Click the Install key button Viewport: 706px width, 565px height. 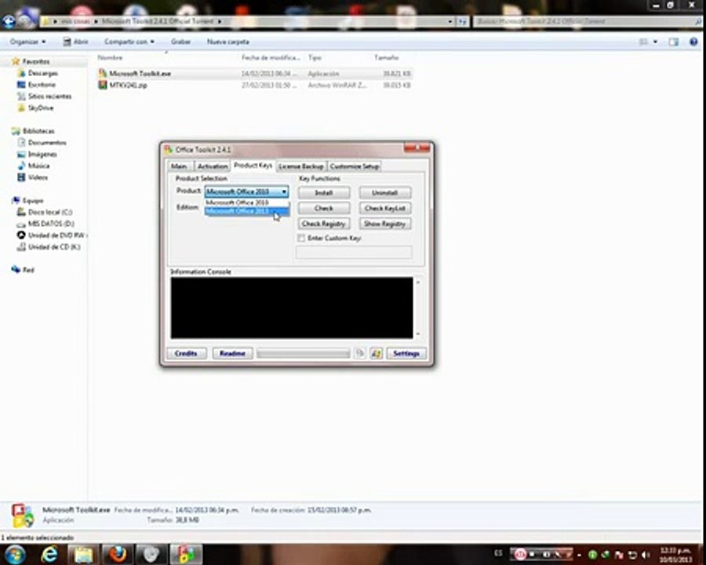tap(324, 193)
